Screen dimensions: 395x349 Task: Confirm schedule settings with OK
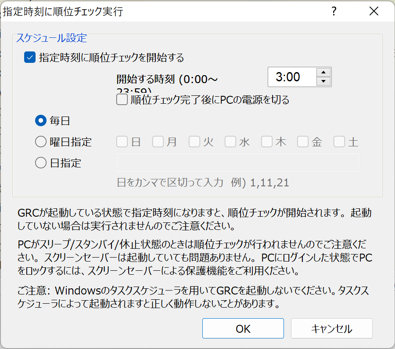click(243, 328)
